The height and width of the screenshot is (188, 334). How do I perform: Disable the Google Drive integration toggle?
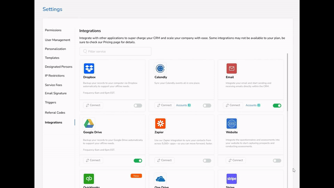point(138,160)
